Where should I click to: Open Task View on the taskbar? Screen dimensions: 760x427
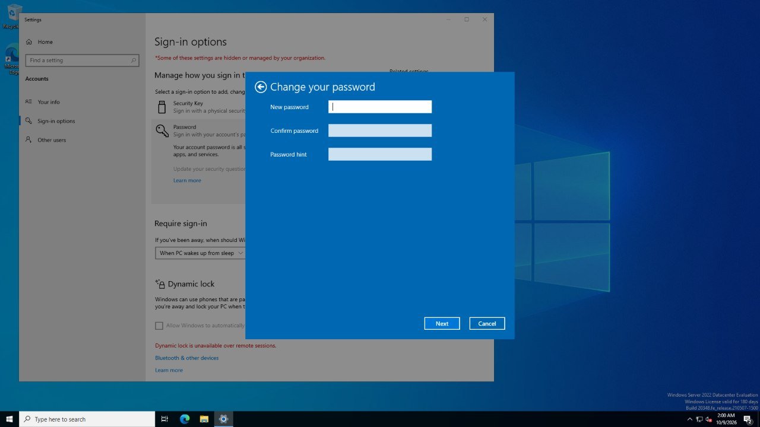pyautogui.click(x=165, y=419)
